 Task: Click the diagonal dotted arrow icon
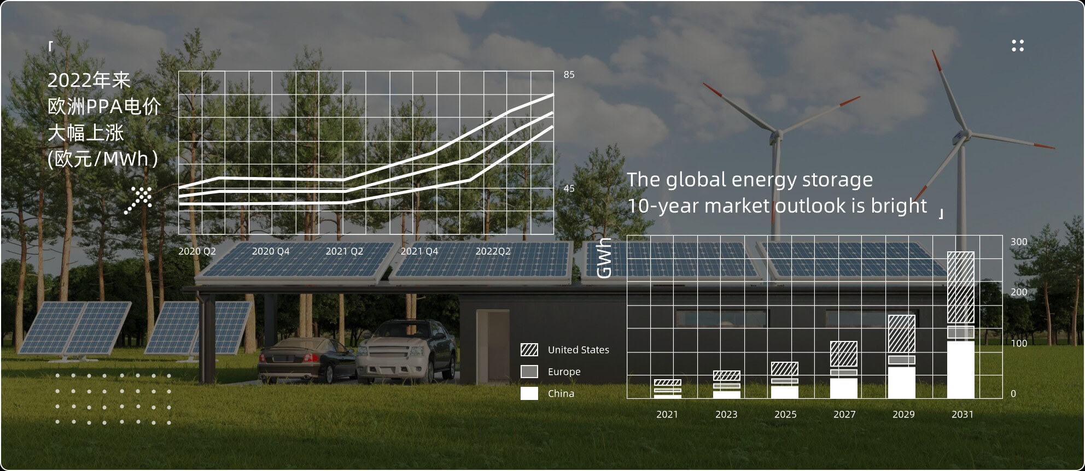[139, 199]
